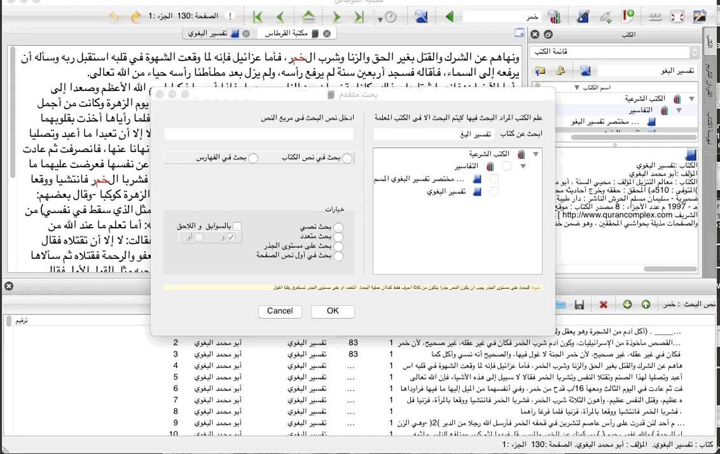Click the red bookmark with green plus icon

(x=628, y=16)
